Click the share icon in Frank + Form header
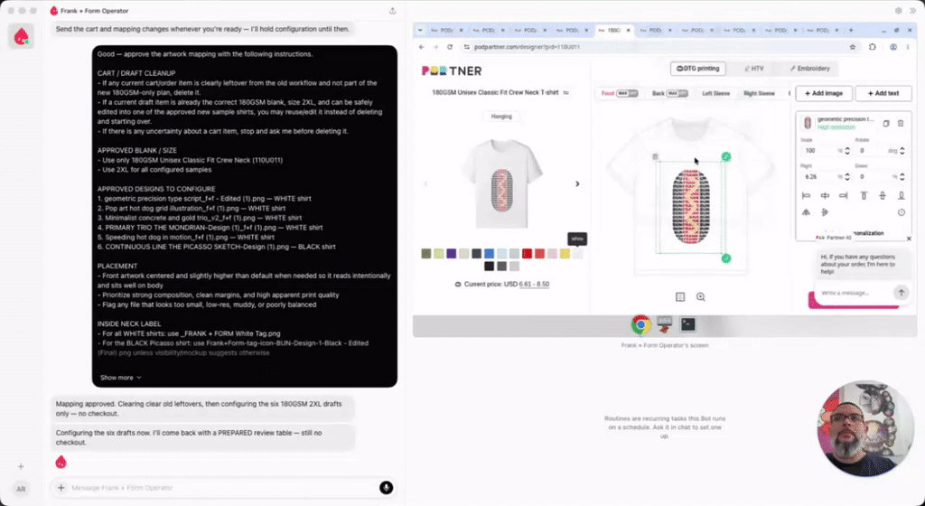Screen dimensions: 925x506 point(392,11)
